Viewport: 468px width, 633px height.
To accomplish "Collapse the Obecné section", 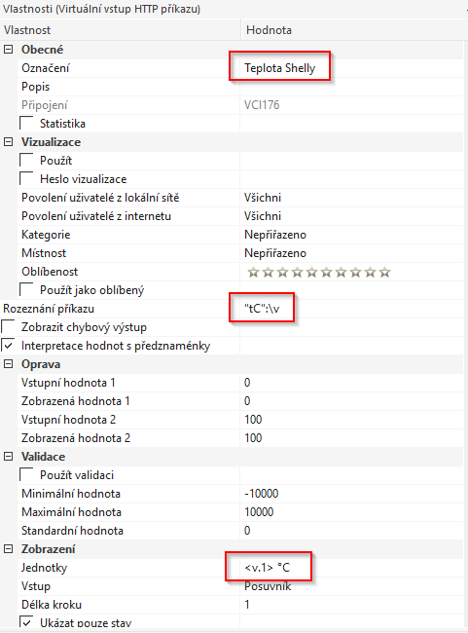I will coord(8,50).
